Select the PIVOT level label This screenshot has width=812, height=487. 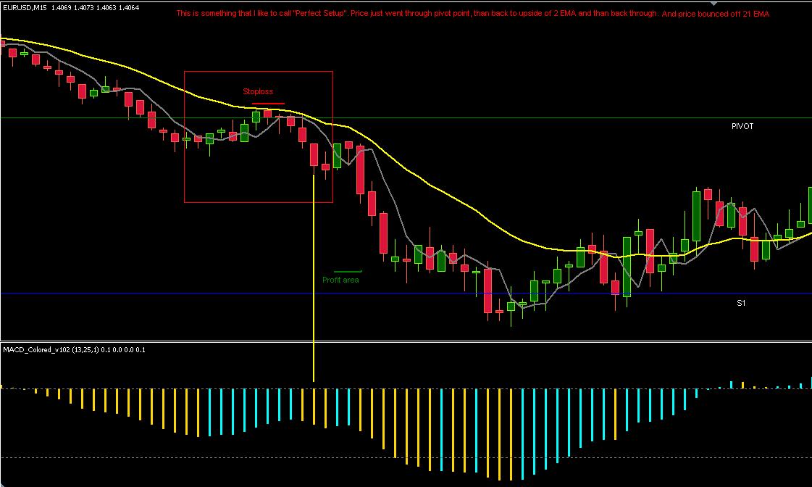pyautogui.click(x=742, y=126)
